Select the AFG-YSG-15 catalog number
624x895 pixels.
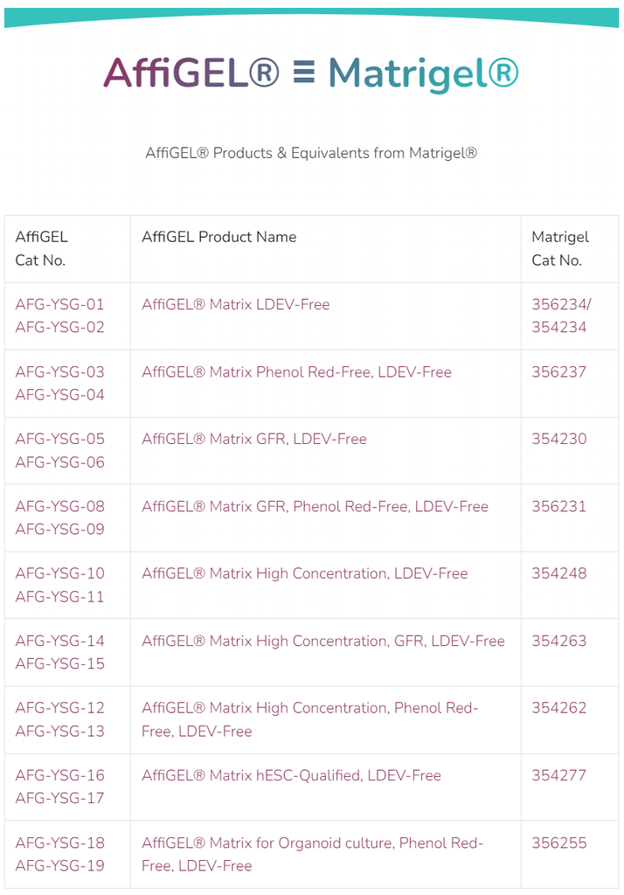click(60, 663)
